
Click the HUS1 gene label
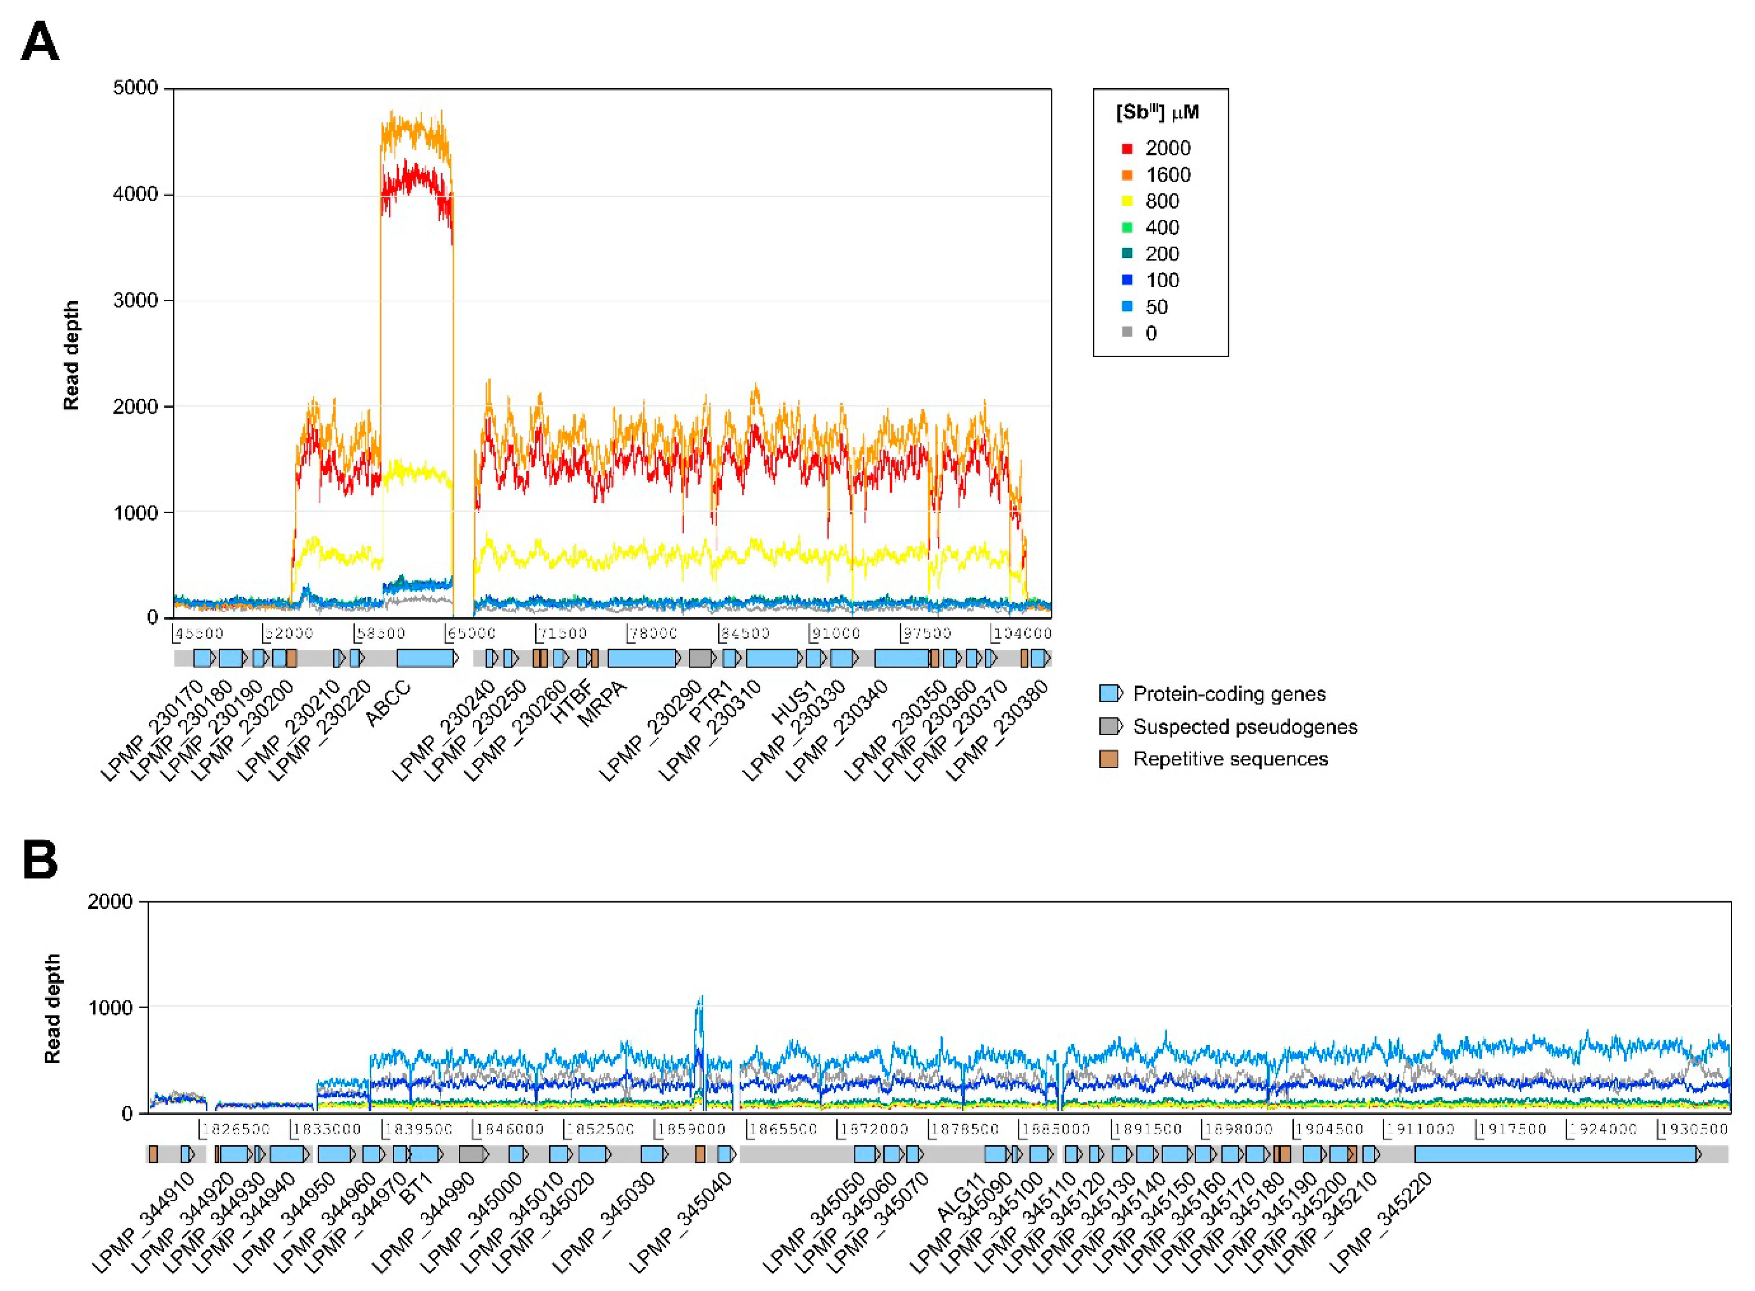[793, 703]
